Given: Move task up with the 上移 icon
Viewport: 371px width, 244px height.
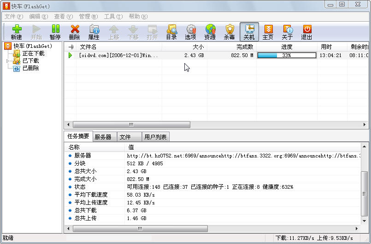Looking at the screenshot, I should pos(113,32).
